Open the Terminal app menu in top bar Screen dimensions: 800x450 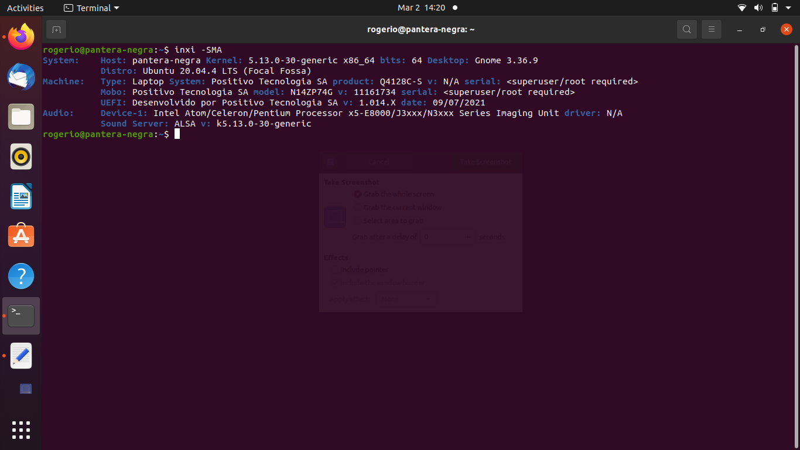point(91,8)
